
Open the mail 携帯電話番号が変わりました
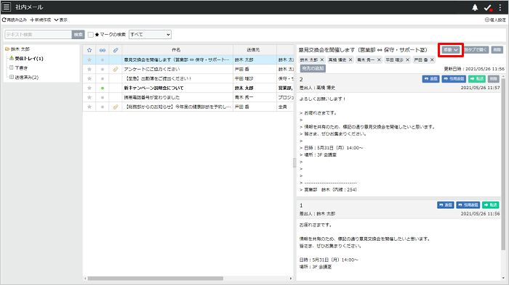tap(151, 97)
